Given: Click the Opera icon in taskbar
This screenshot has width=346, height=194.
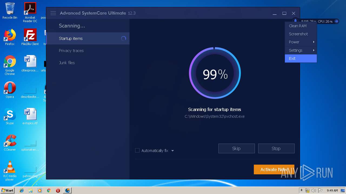Looking at the screenshot, I should pos(58,190).
